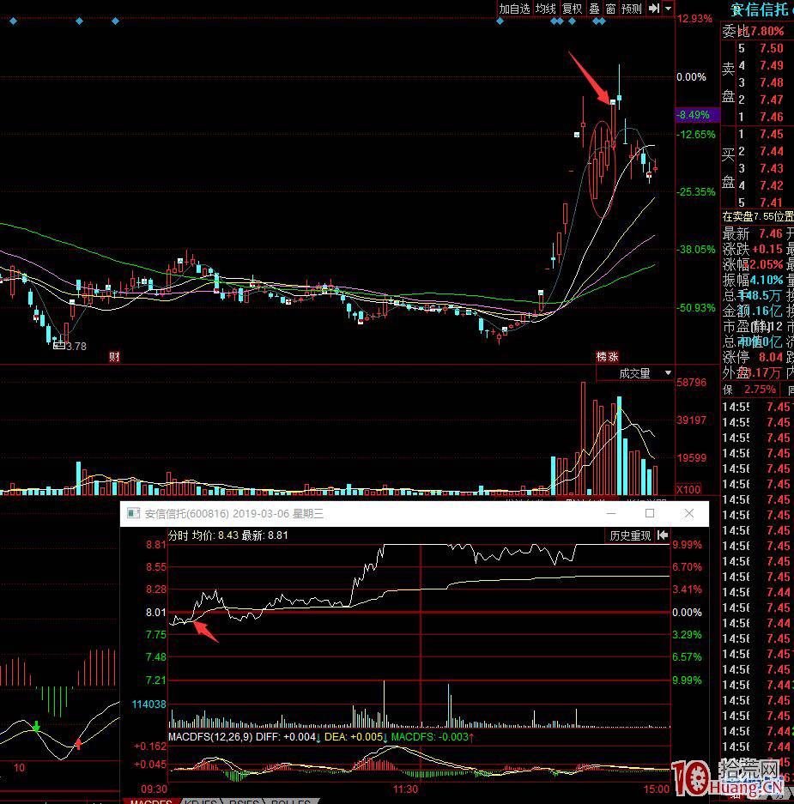Click buy level 2 price 7.44
Image resolution: width=794 pixels, height=804 pixels.
point(772,151)
